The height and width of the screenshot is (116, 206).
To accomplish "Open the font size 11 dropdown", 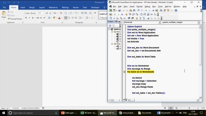I will (44, 13).
